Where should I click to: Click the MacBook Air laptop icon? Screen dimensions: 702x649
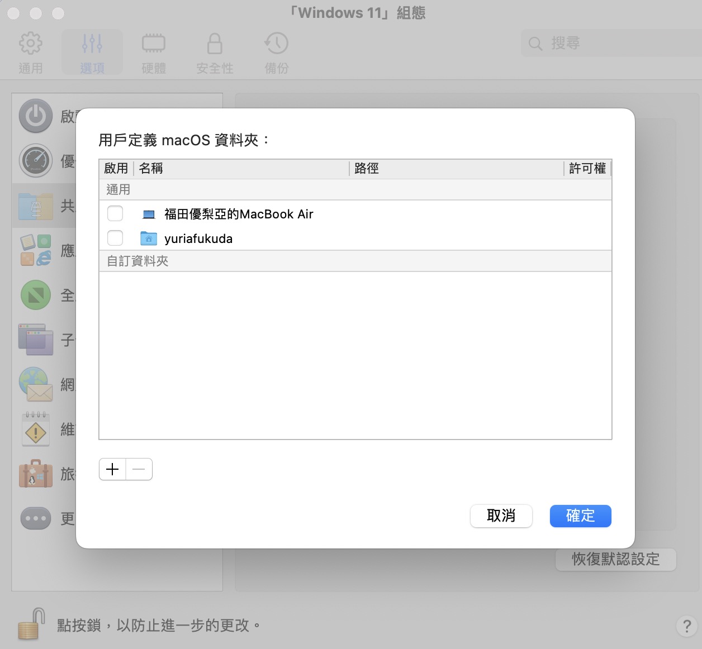(149, 214)
